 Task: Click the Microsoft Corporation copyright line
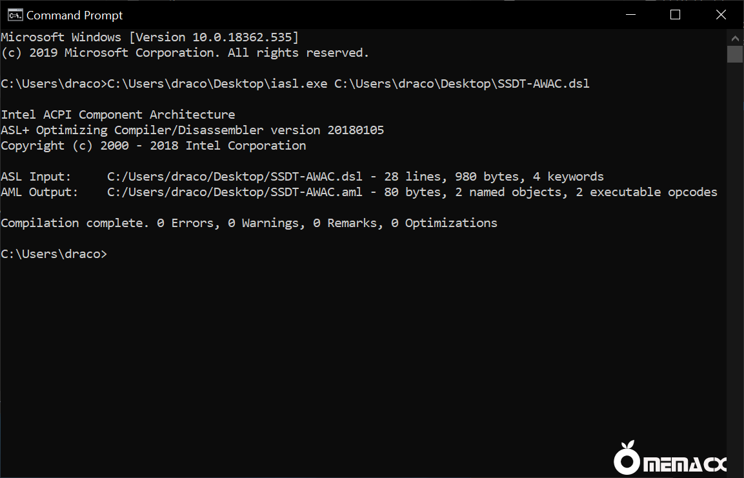pos(185,53)
